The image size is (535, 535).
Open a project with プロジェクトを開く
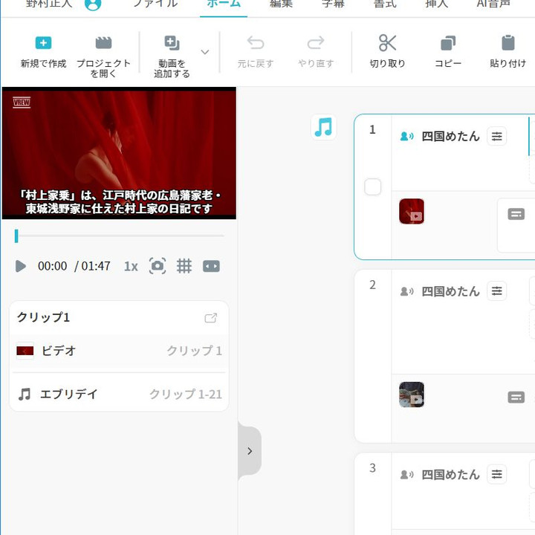pyautogui.click(x=103, y=43)
